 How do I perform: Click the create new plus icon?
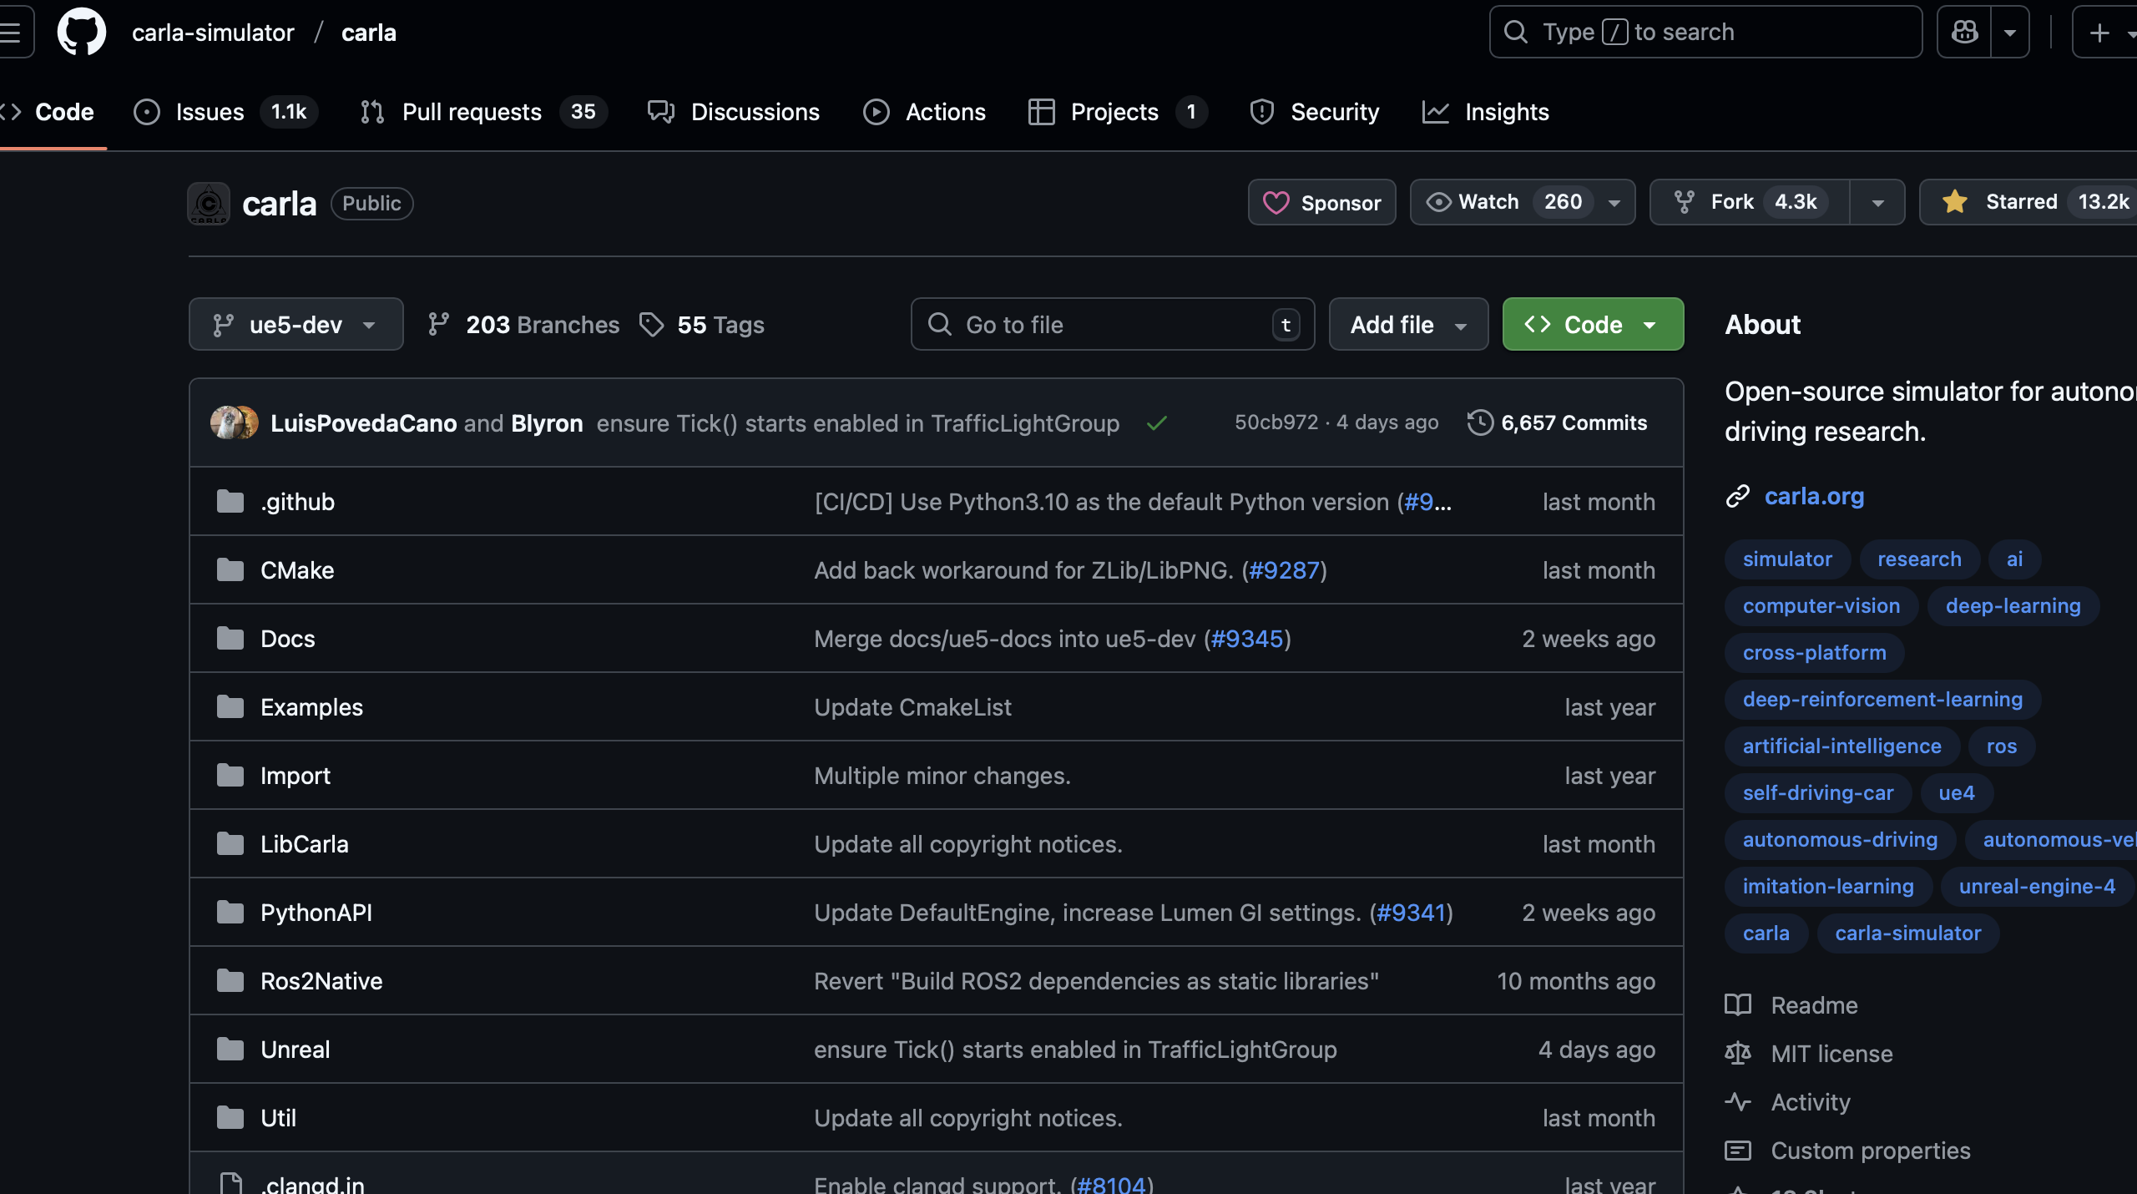pyautogui.click(x=2099, y=33)
